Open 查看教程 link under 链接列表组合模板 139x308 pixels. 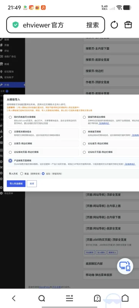[104, 123]
